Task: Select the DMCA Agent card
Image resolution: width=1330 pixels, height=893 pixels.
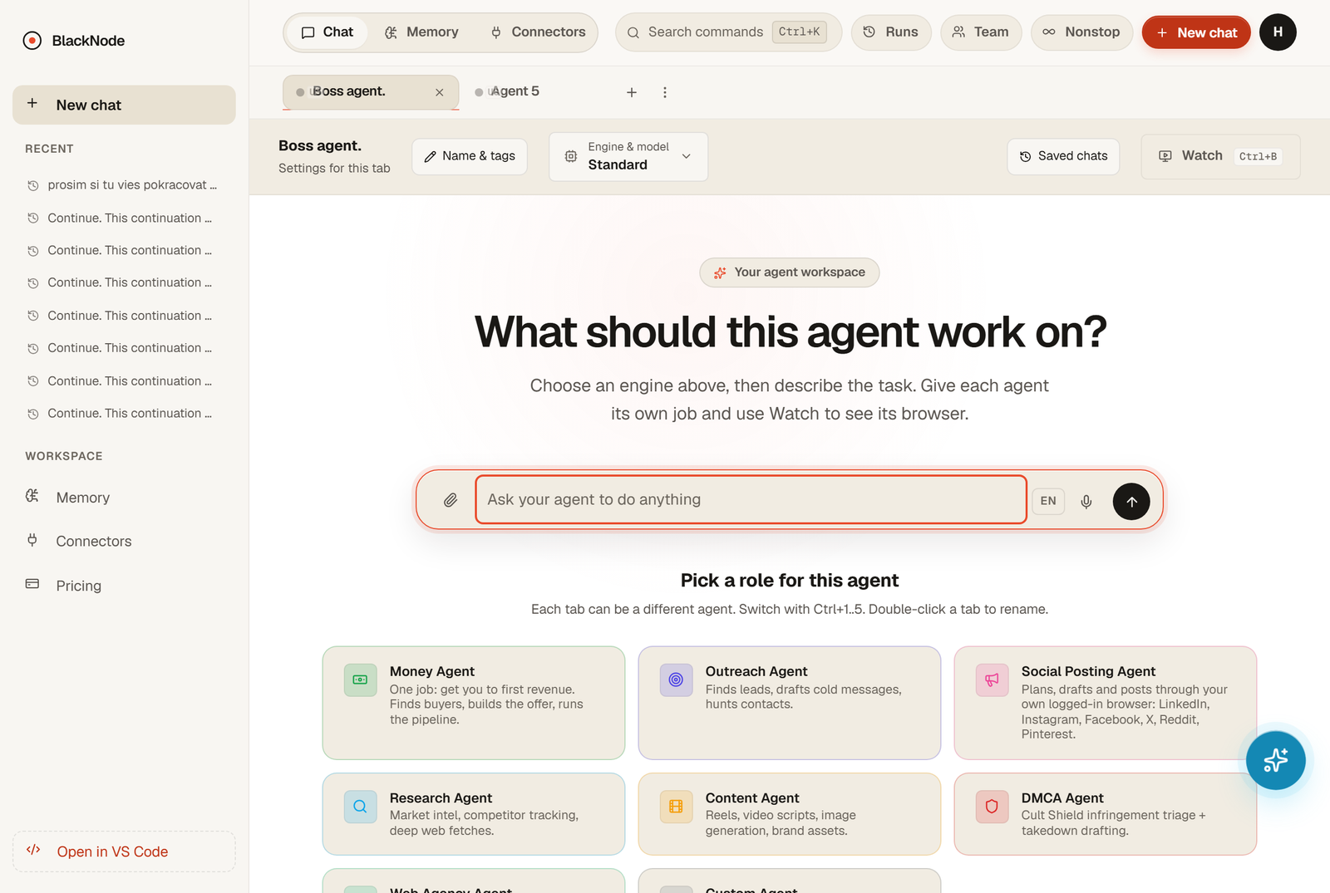Action: (x=1106, y=814)
